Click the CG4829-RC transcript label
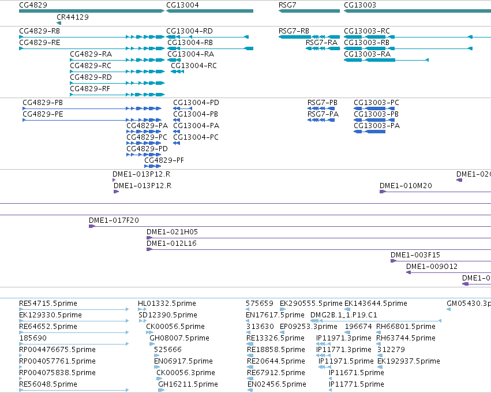This screenshot has height=393, width=491. pos(91,66)
